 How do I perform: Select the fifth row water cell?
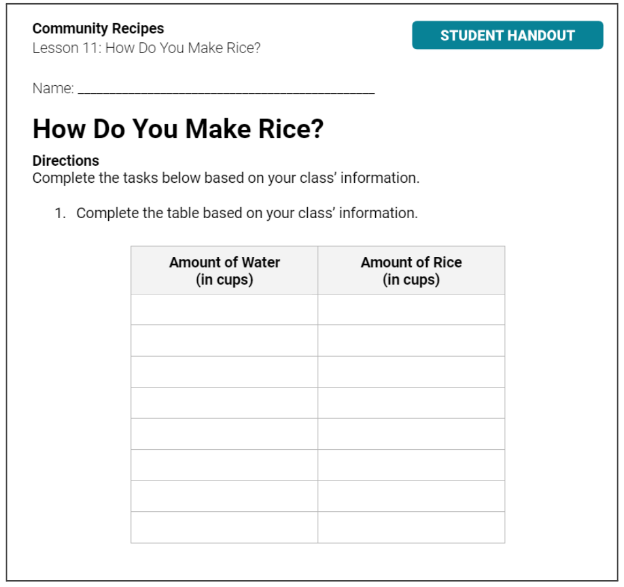pos(225,434)
